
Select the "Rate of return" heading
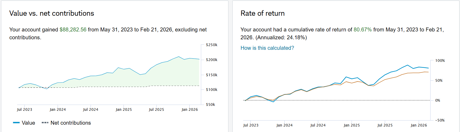262,13
